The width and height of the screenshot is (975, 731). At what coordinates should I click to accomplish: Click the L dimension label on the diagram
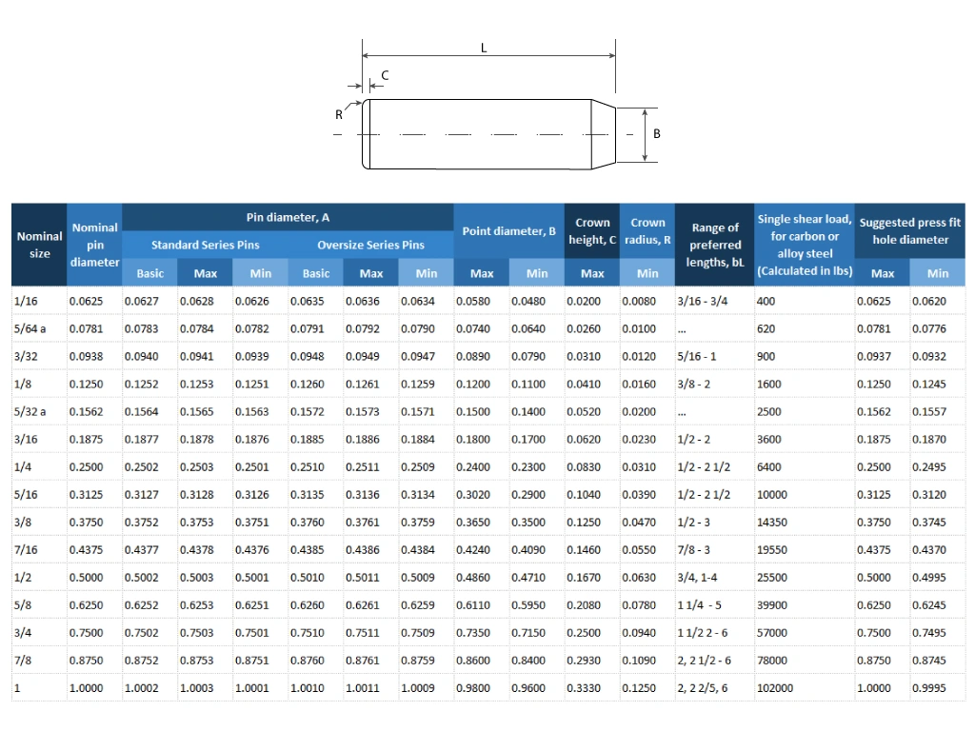(x=484, y=46)
